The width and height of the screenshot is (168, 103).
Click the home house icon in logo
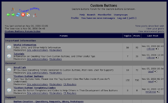[28, 15]
